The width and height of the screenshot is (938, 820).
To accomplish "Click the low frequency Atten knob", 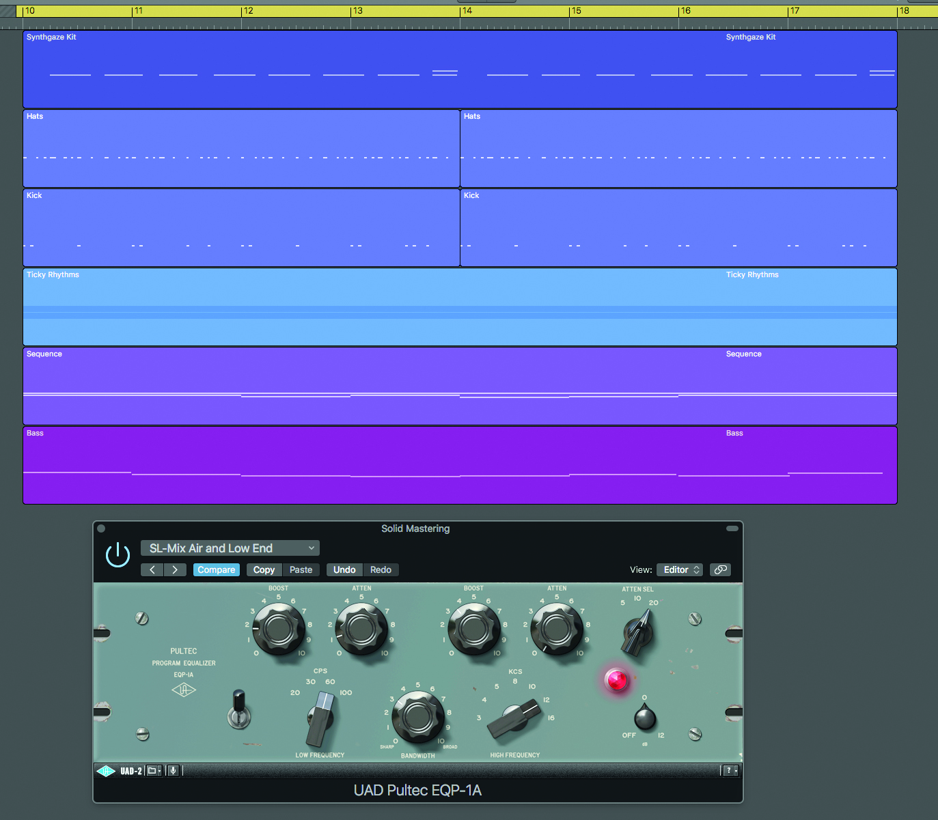I will (x=361, y=629).
